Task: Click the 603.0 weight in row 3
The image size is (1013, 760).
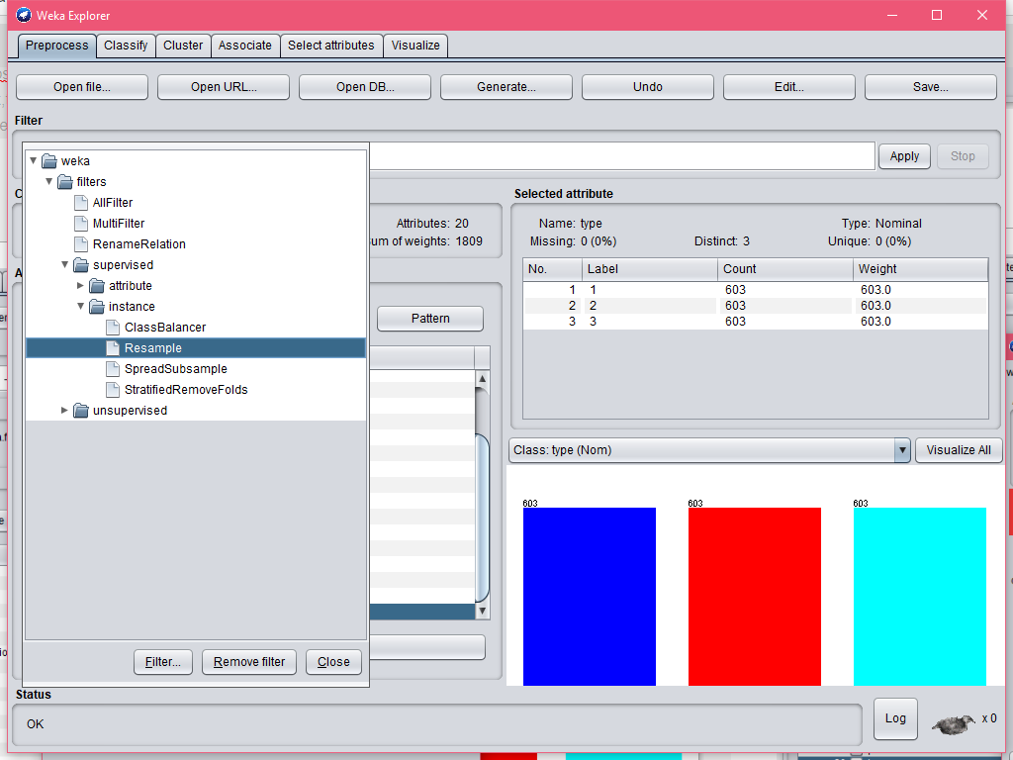Action: (875, 322)
